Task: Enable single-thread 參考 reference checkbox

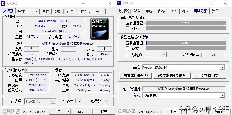Action: click(x=127, y=28)
